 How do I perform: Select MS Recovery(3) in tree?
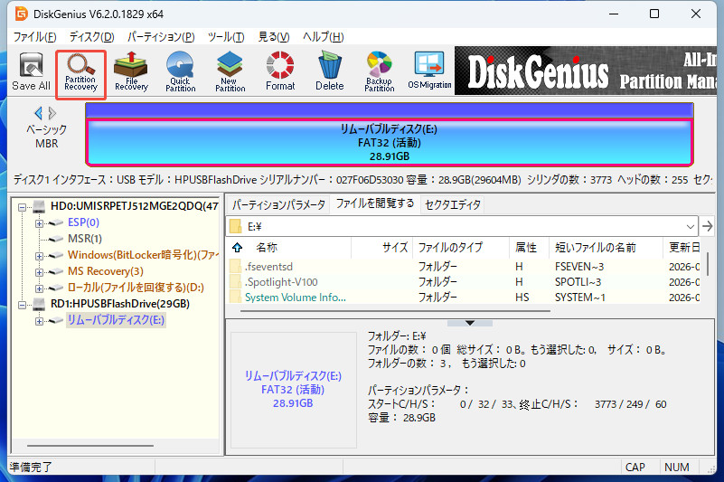pos(106,270)
